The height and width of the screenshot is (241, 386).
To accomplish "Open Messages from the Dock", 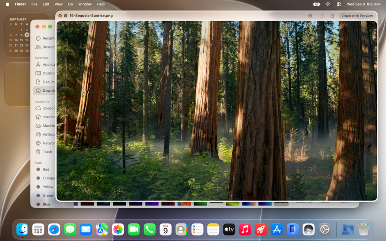I will (70, 230).
